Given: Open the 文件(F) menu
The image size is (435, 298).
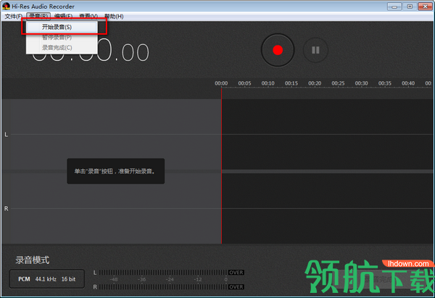Looking at the screenshot, I should coord(13,17).
